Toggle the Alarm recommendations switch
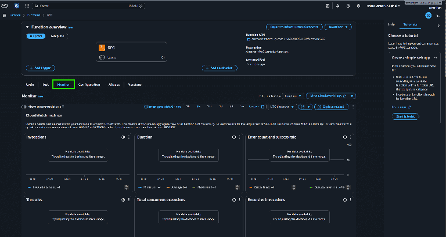Screen dimensions: 446x237 pos(24,107)
